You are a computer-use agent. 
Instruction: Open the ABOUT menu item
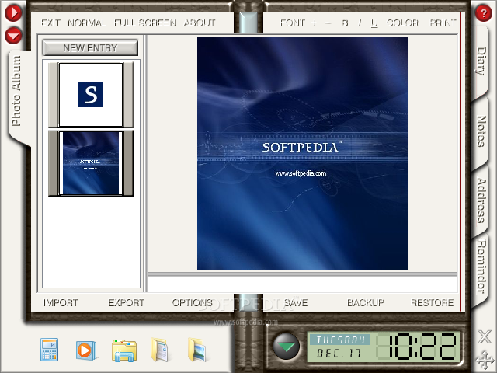(200, 23)
